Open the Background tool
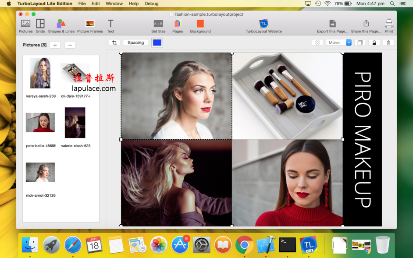The image size is (413, 258). pyautogui.click(x=200, y=26)
